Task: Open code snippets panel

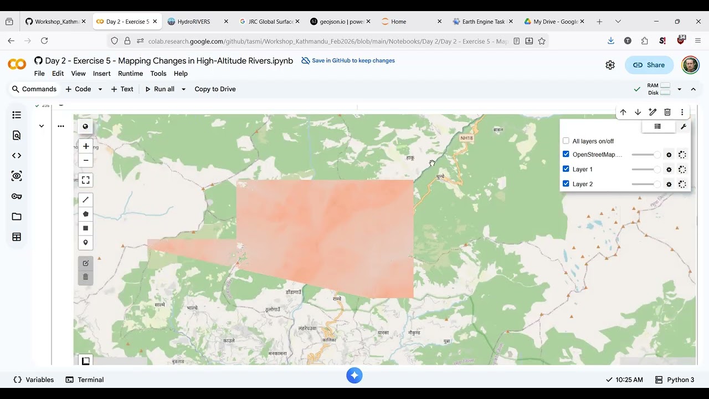Action: pos(17,156)
